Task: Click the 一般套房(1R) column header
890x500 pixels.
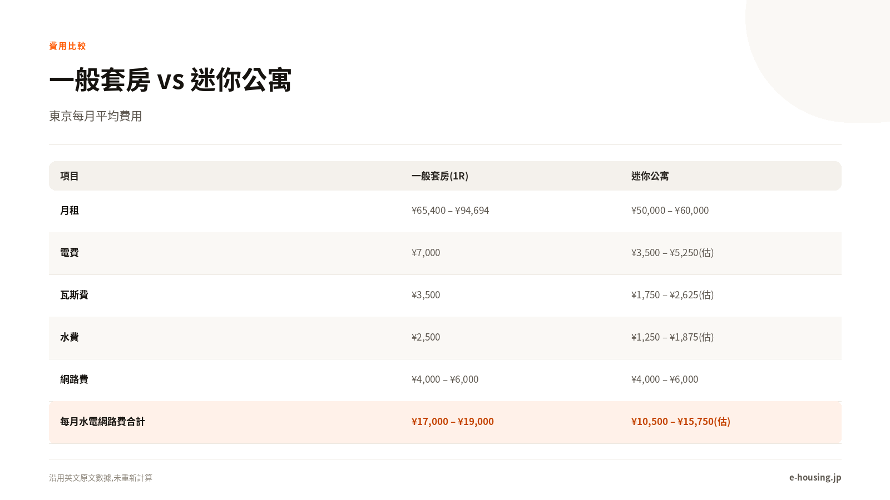Action: click(x=440, y=176)
